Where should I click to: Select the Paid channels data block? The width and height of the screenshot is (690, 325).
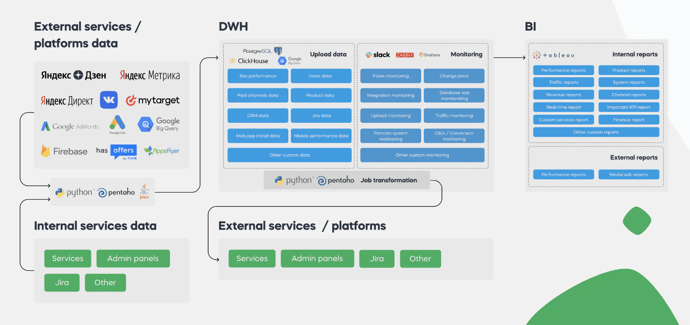tap(258, 95)
